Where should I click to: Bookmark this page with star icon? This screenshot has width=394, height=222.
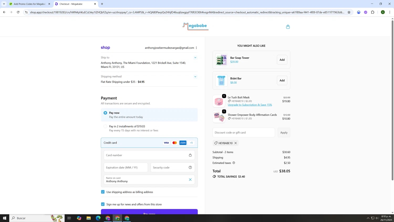pos(349,12)
